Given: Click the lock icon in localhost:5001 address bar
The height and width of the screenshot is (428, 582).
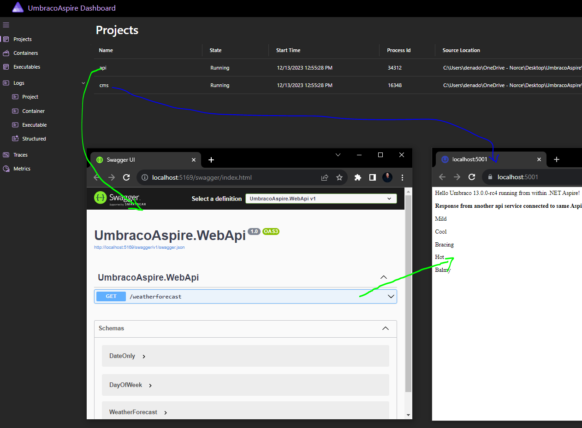Looking at the screenshot, I should coord(491,177).
